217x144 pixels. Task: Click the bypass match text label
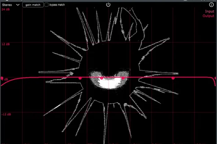click(57, 5)
